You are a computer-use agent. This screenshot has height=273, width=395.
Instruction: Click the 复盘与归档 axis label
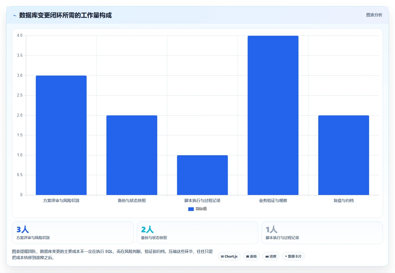pyautogui.click(x=344, y=201)
